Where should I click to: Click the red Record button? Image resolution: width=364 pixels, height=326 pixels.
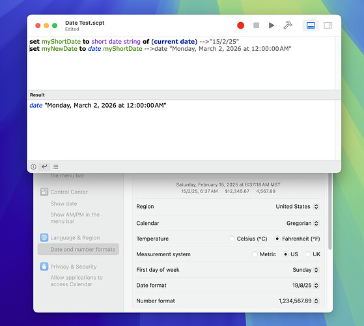[240, 25]
